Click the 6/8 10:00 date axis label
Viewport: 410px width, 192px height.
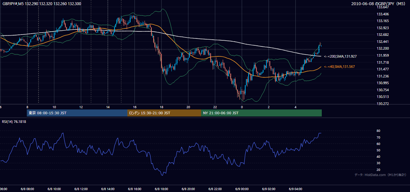(x=54, y=189)
